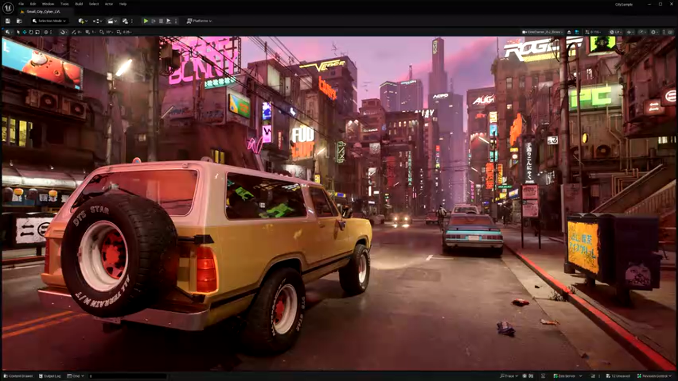
Task: Open the Build menu
Action: [78, 4]
